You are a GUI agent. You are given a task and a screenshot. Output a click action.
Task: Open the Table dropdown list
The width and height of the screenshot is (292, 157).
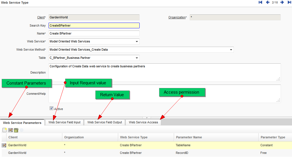[x=137, y=58]
